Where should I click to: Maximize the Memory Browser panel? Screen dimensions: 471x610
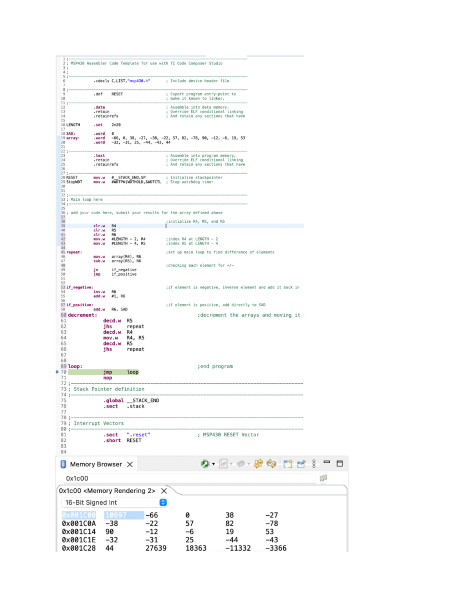point(340,463)
